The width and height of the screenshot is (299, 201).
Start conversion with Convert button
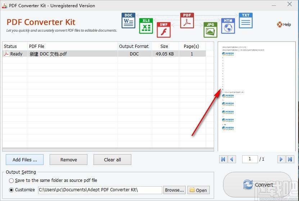(257, 184)
